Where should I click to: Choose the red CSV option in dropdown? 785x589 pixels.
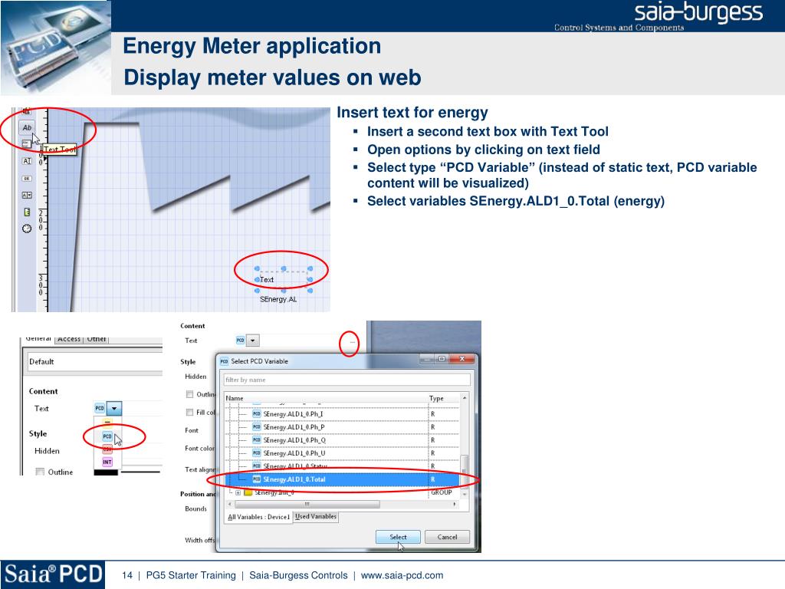pos(107,449)
